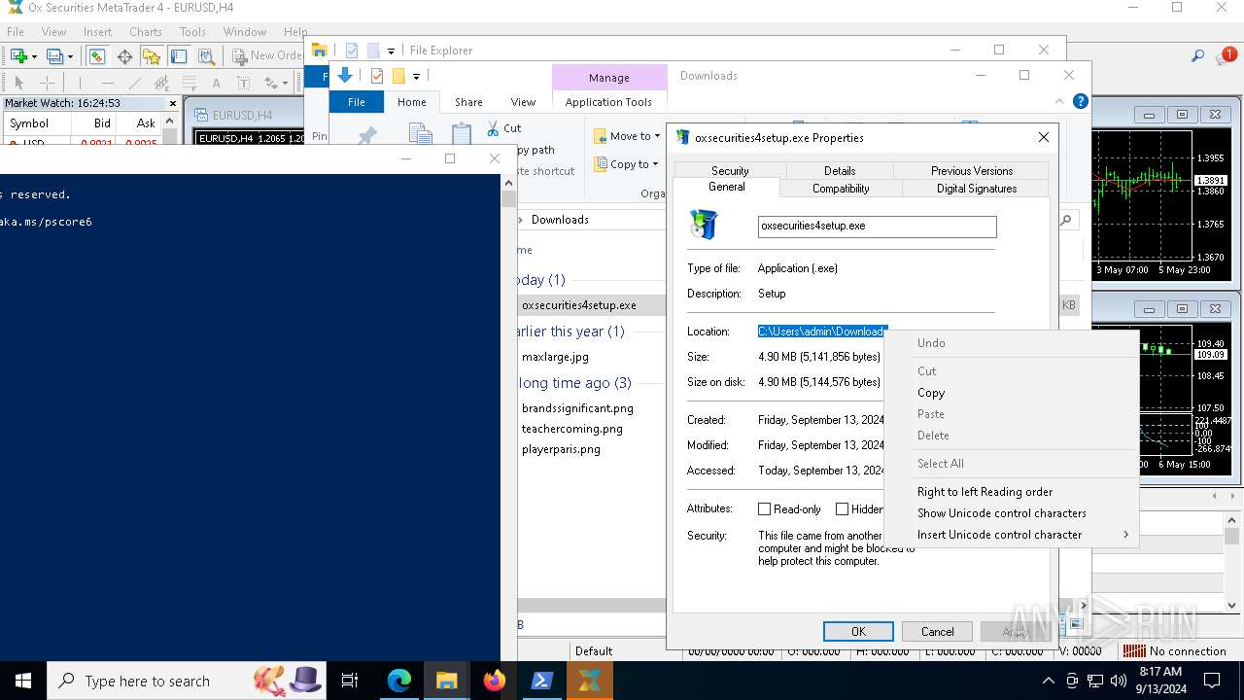Click the Cut scissors button in ribbon
Viewport: 1244px width, 700px height.
[x=504, y=128]
